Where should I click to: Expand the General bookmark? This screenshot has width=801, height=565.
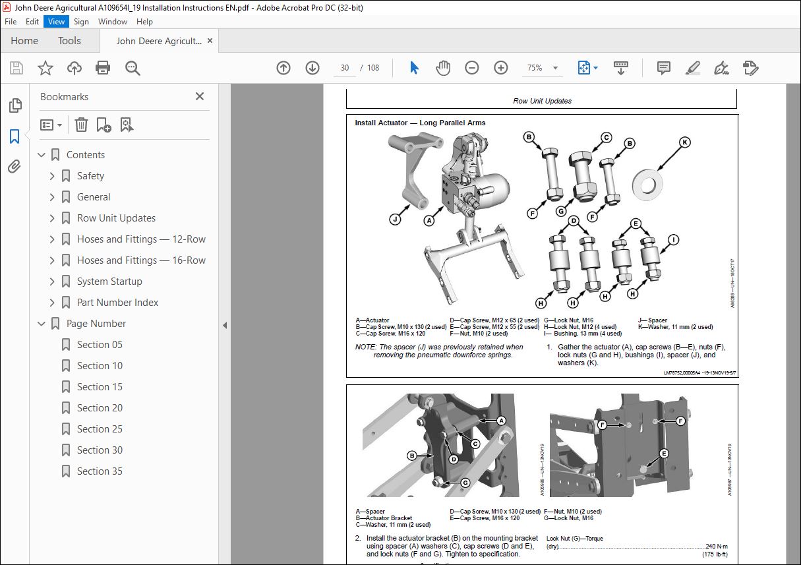coord(53,197)
